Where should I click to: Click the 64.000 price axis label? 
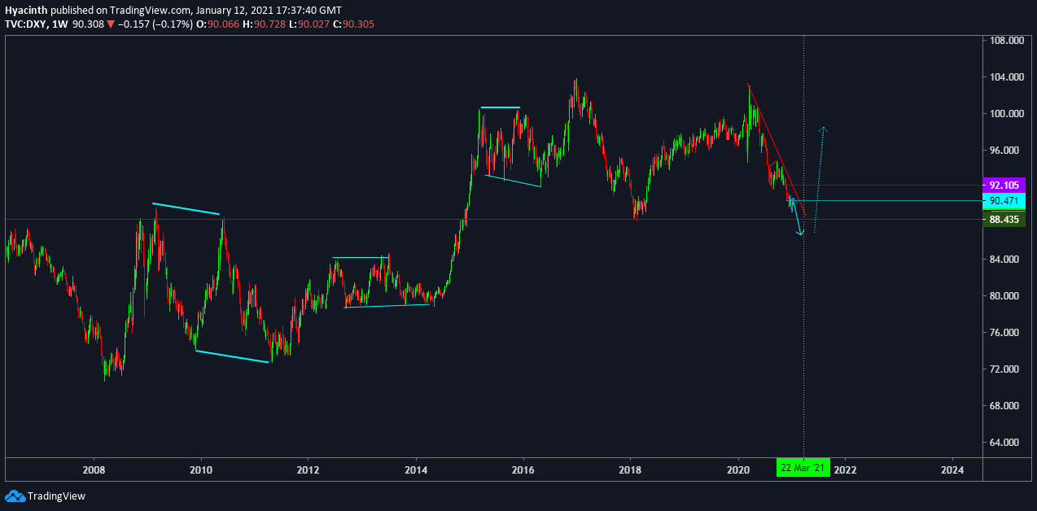pos(1004,443)
